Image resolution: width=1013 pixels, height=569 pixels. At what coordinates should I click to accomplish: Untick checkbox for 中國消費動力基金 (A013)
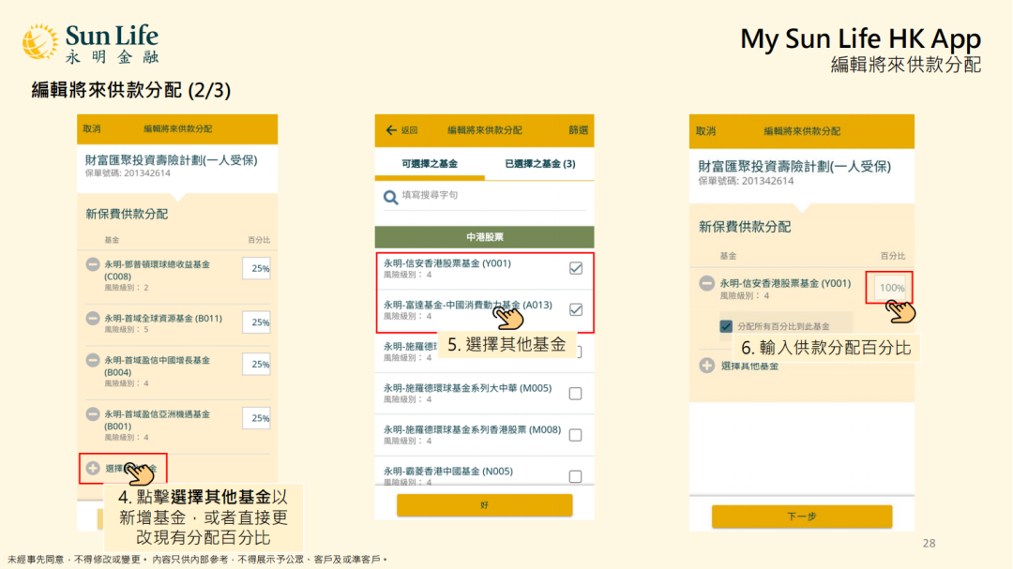576,309
